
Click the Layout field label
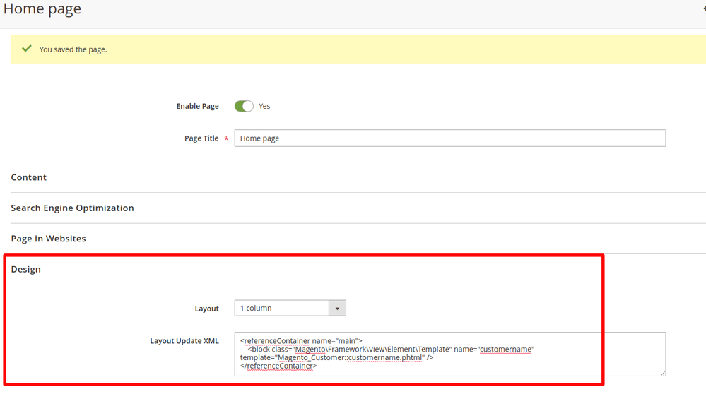click(x=206, y=309)
